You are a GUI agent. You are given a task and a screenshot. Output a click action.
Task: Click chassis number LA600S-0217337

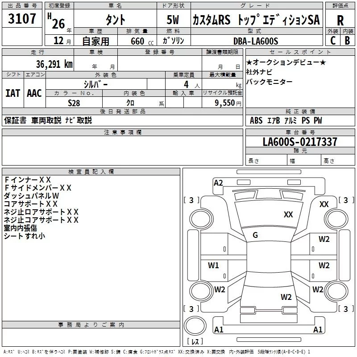300,142
